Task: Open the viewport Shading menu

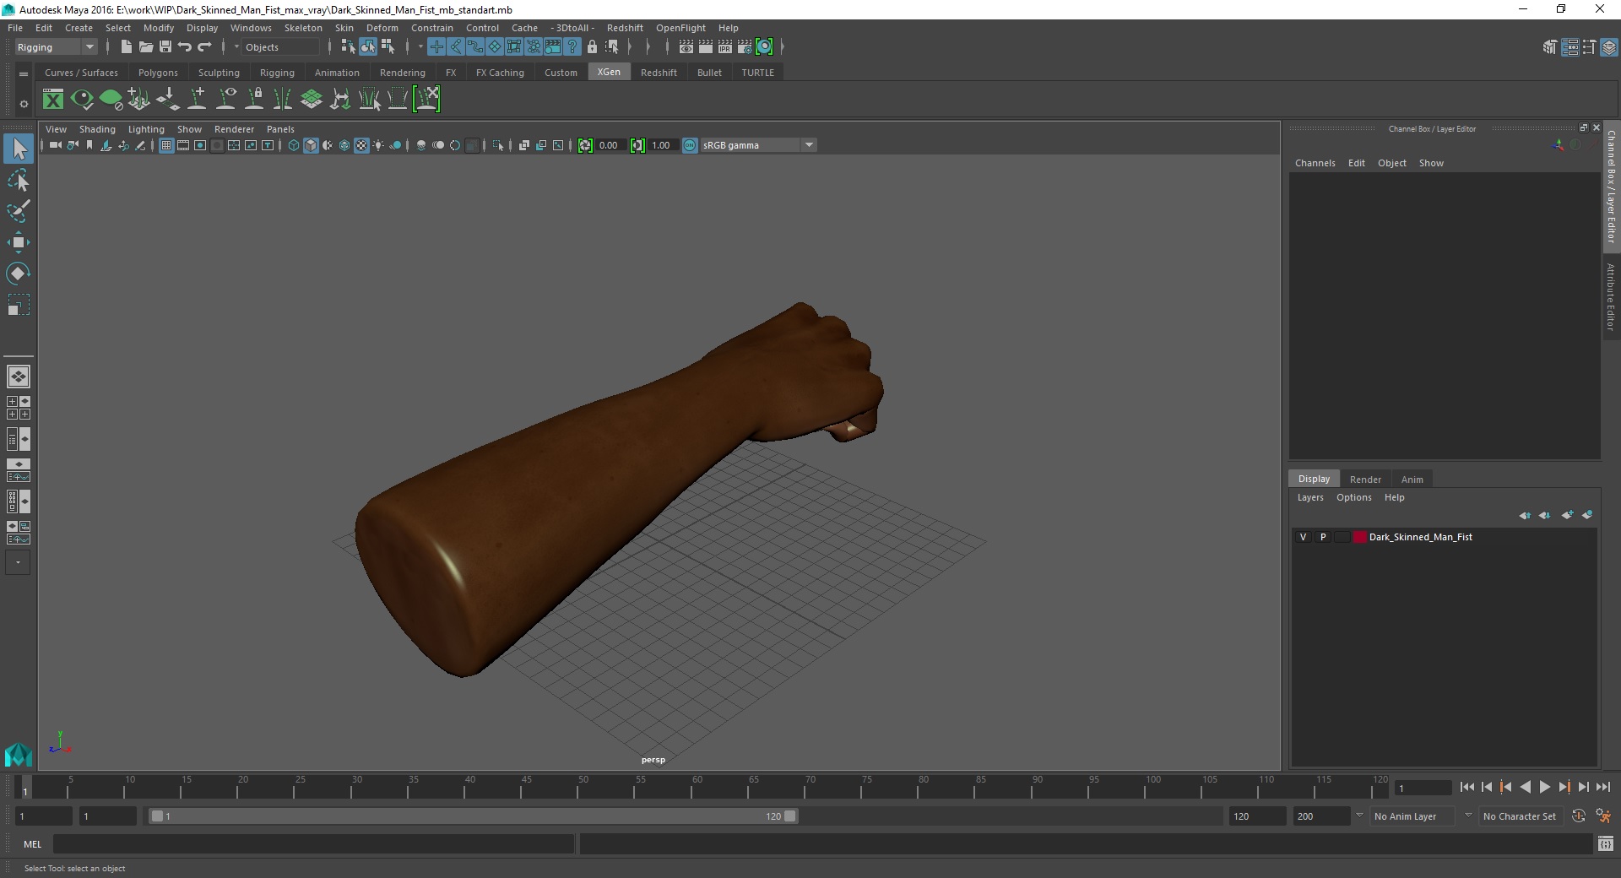Action: 97,129
